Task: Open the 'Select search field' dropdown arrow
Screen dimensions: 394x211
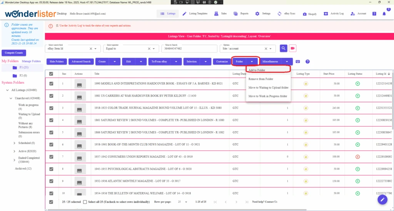Action: click(x=98, y=49)
